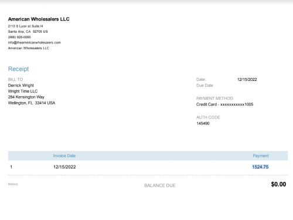Click the blue Receipt title
This screenshot has width=293, height=220.
click(18, 69)
